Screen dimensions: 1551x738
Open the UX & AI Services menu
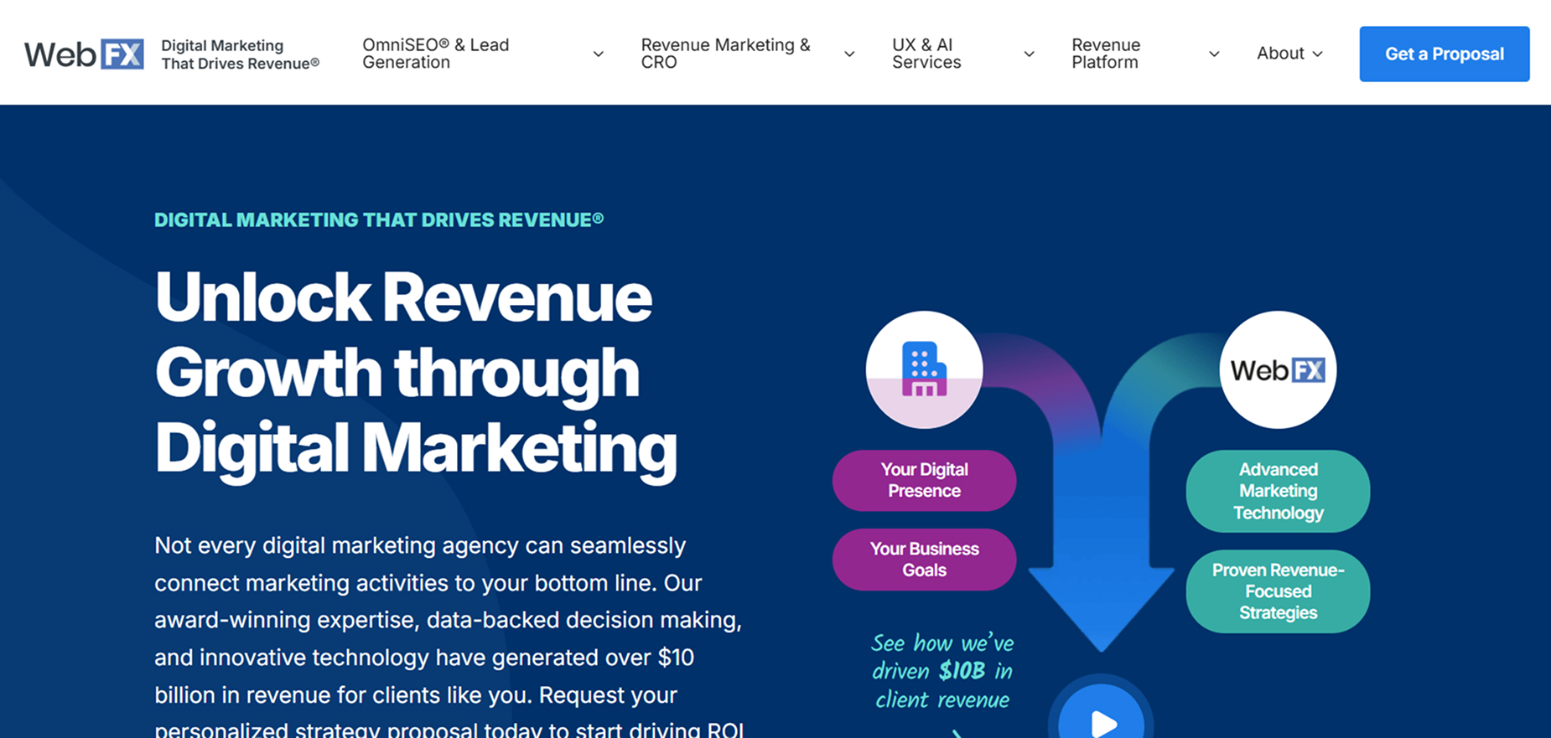point(926,54)
